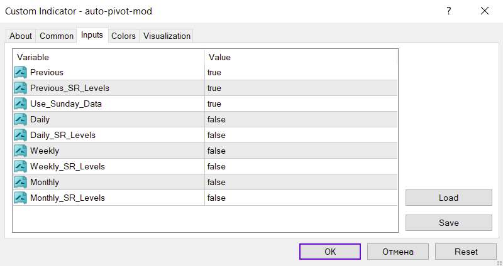Click the question mark help button
The width and height of the screenshot is (503, 266).
pyautogui.click(x=449, y=11)
